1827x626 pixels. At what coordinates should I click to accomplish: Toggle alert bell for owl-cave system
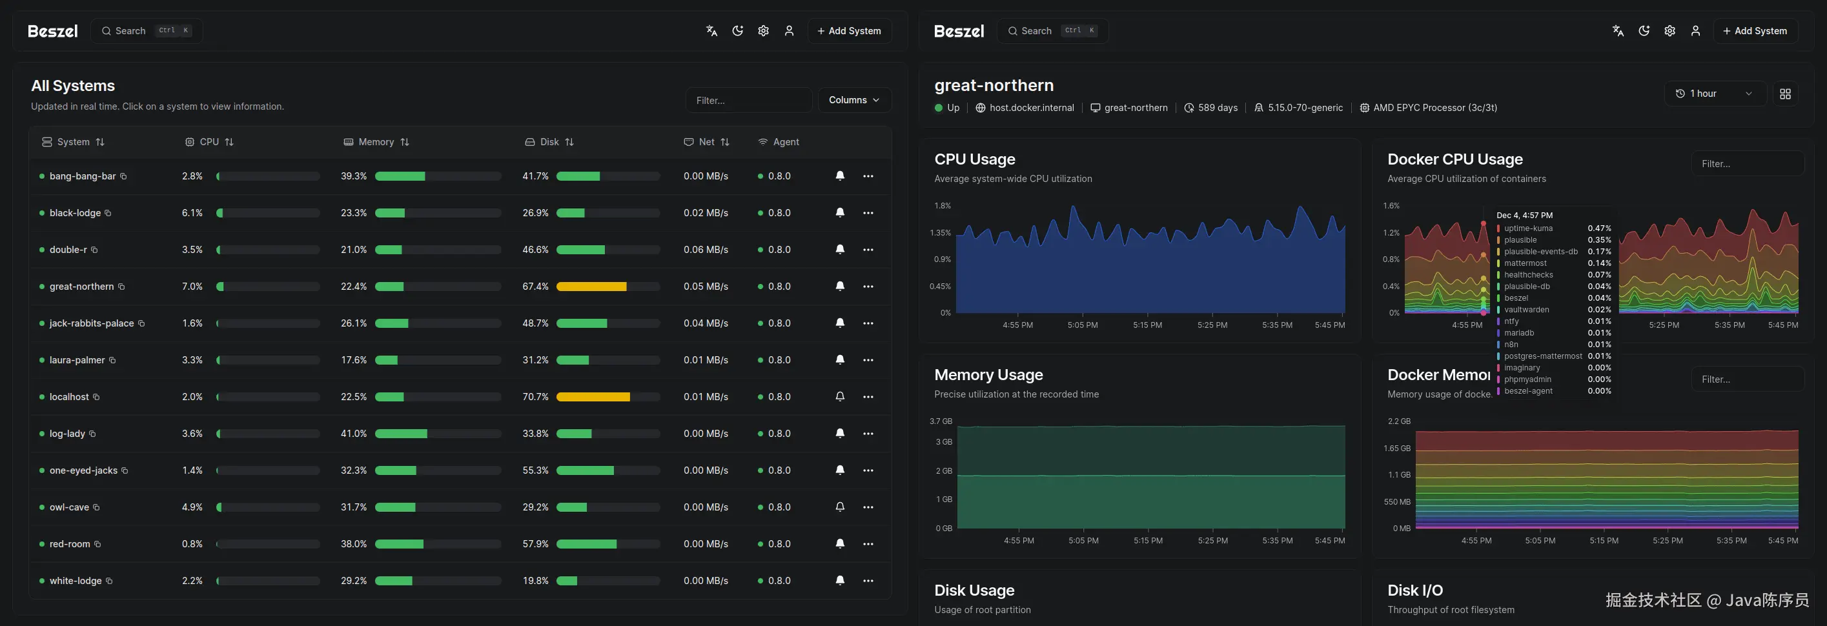tap(840, 507)
